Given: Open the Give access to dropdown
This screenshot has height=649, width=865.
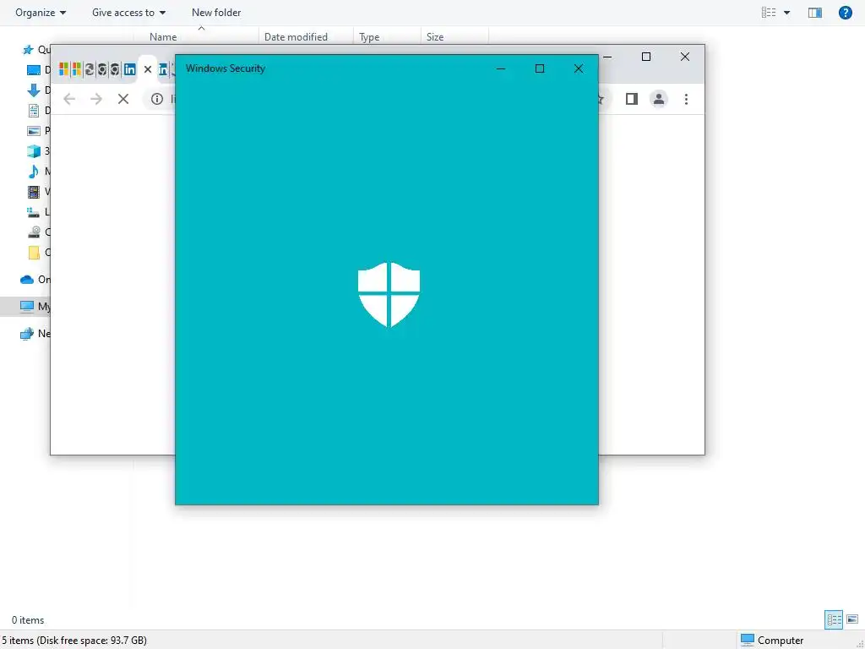Looking at the screenshot, I should tap(128, 12).
